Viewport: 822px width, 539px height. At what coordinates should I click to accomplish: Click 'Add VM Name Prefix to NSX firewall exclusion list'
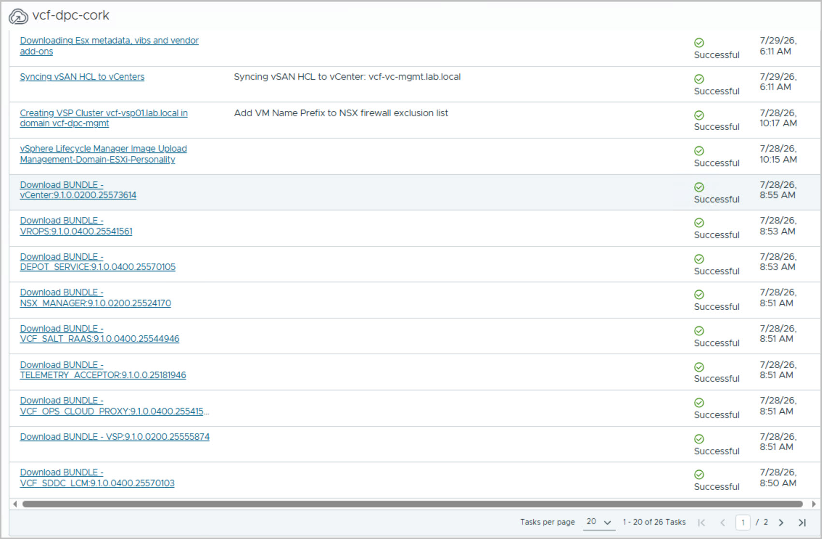coord(341,113)
